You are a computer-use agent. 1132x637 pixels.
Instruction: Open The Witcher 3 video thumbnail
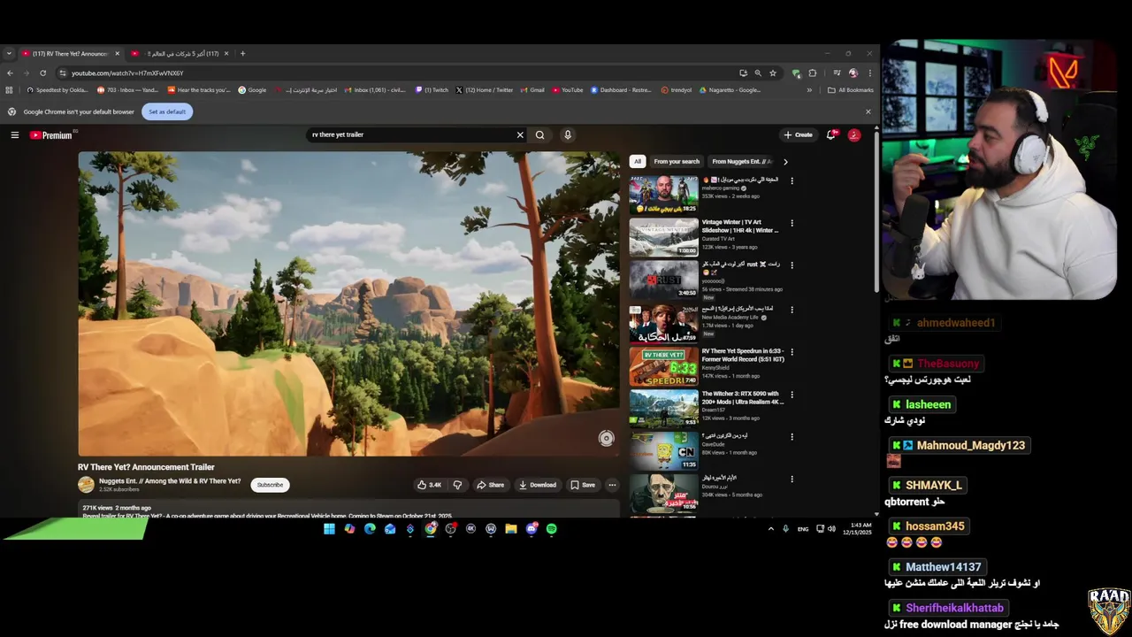pyautogui.click(x=663, y=409)
